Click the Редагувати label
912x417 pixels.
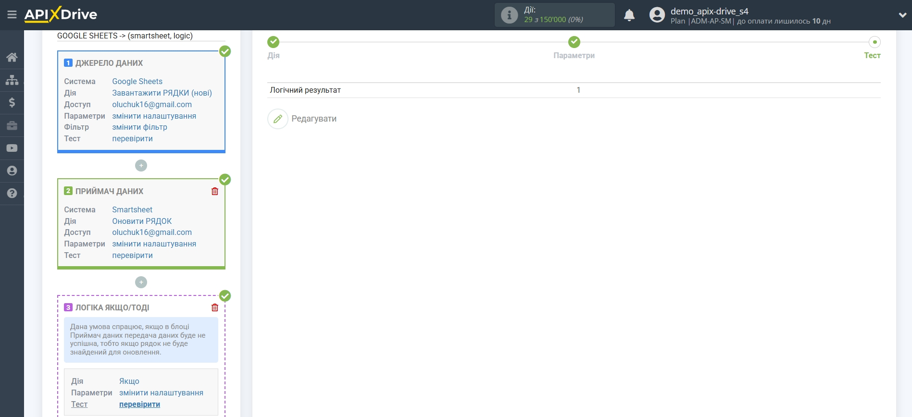(x=314, y=119)
